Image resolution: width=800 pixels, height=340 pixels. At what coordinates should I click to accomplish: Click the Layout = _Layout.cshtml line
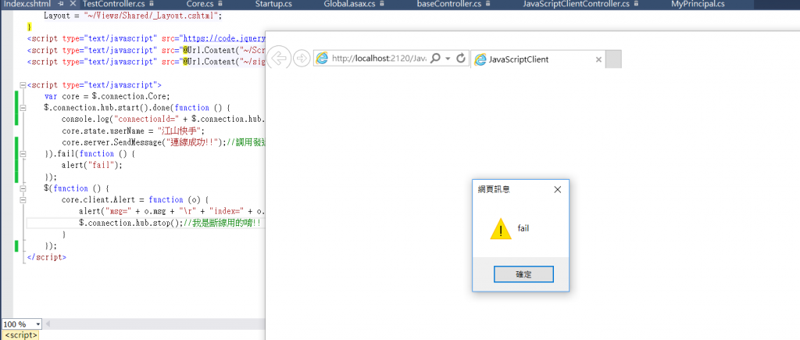click(133, 16)
